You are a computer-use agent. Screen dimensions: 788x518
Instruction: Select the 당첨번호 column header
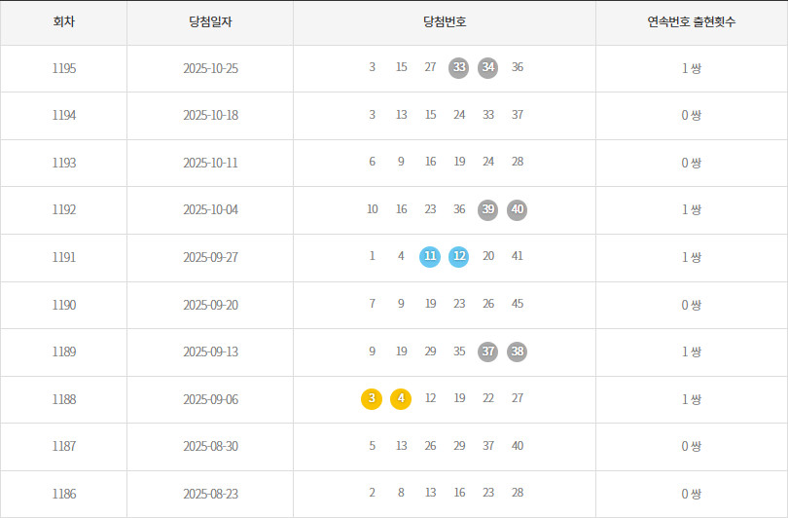[x=445, y=21]
